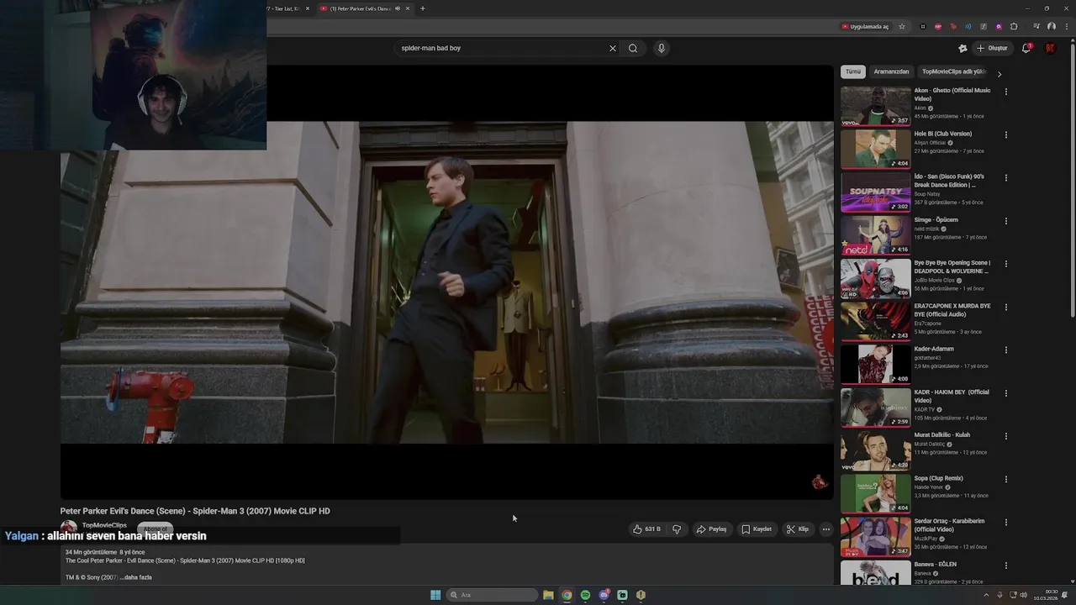The width and height of the screenshot is (1076, 605).
Task: Open a new browser tab
Action: [x=422, y=8]
